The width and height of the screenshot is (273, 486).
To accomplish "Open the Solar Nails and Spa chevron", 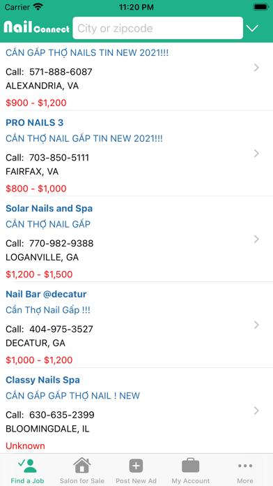I will click(x=256, y=240).
